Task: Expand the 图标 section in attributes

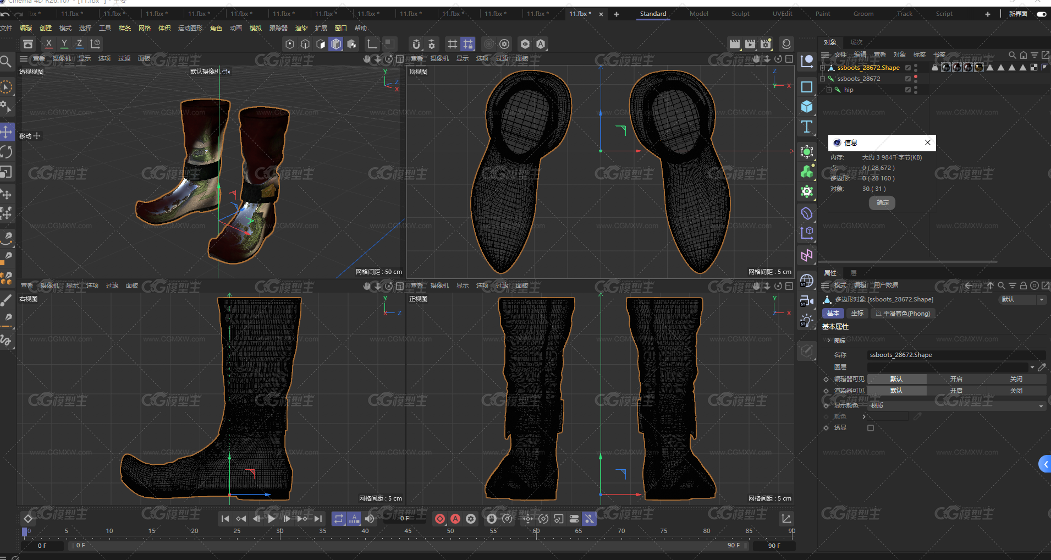Action: click(x=829, y=341)
